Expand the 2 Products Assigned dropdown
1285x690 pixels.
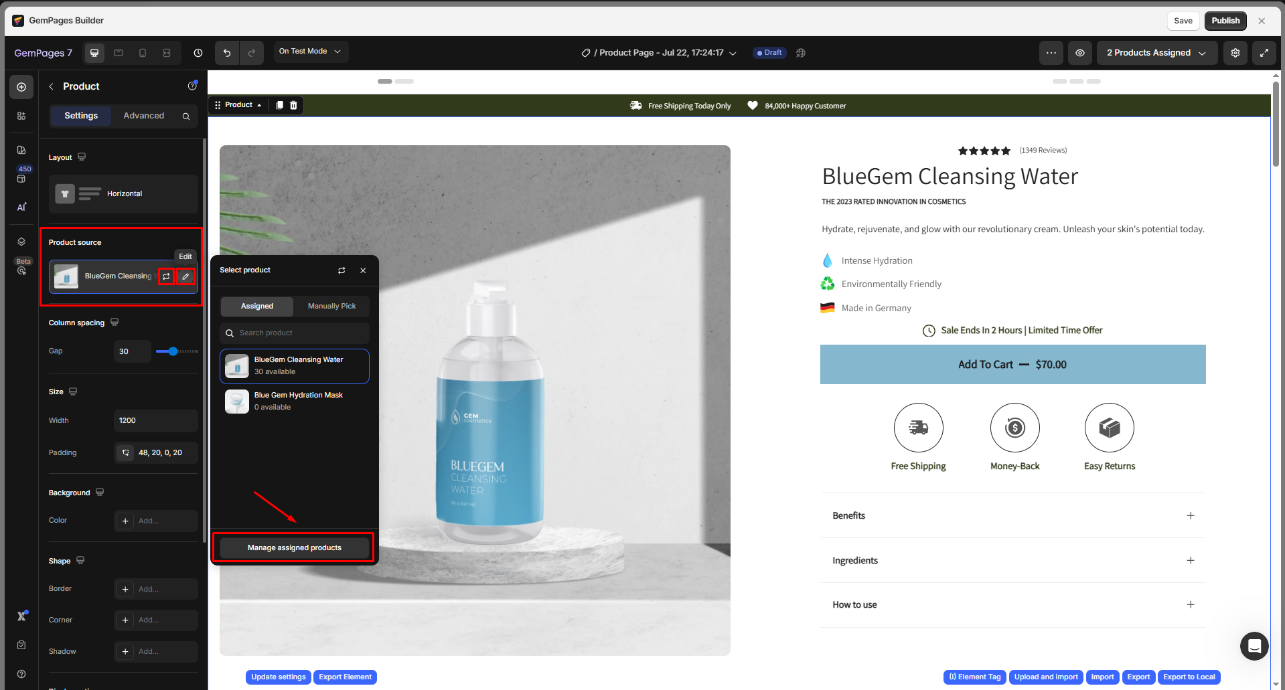pos(1156,53)
